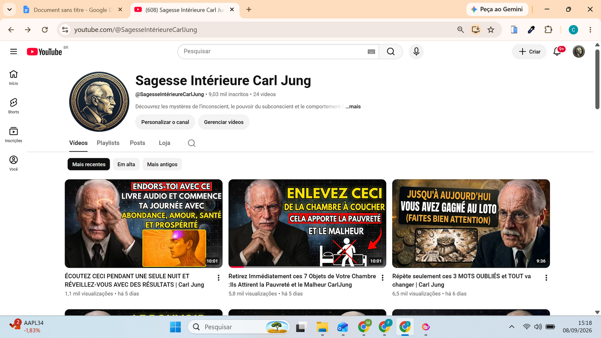Start voice search with microphone

pos(416,51)
